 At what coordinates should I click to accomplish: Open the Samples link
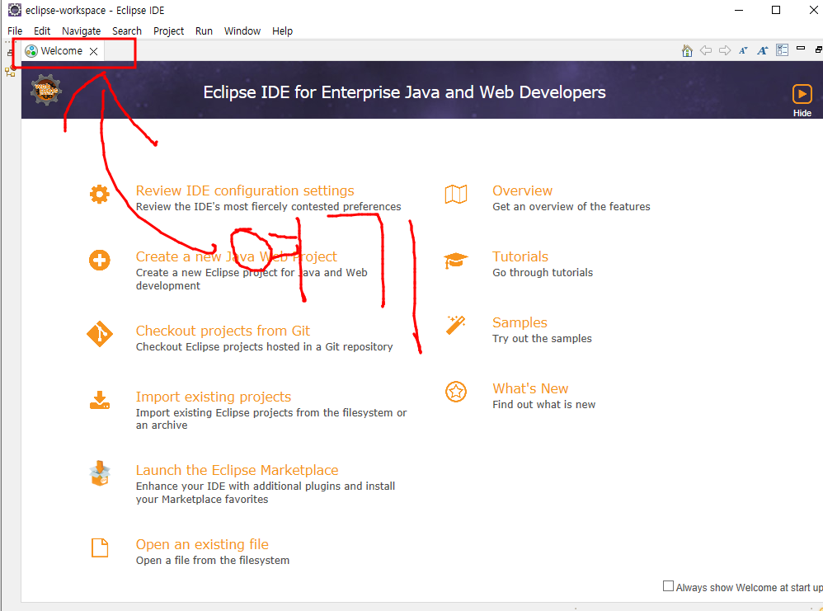(520, 322)
